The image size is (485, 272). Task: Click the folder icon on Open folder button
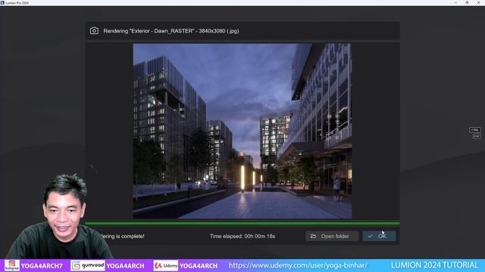(313, 236)
